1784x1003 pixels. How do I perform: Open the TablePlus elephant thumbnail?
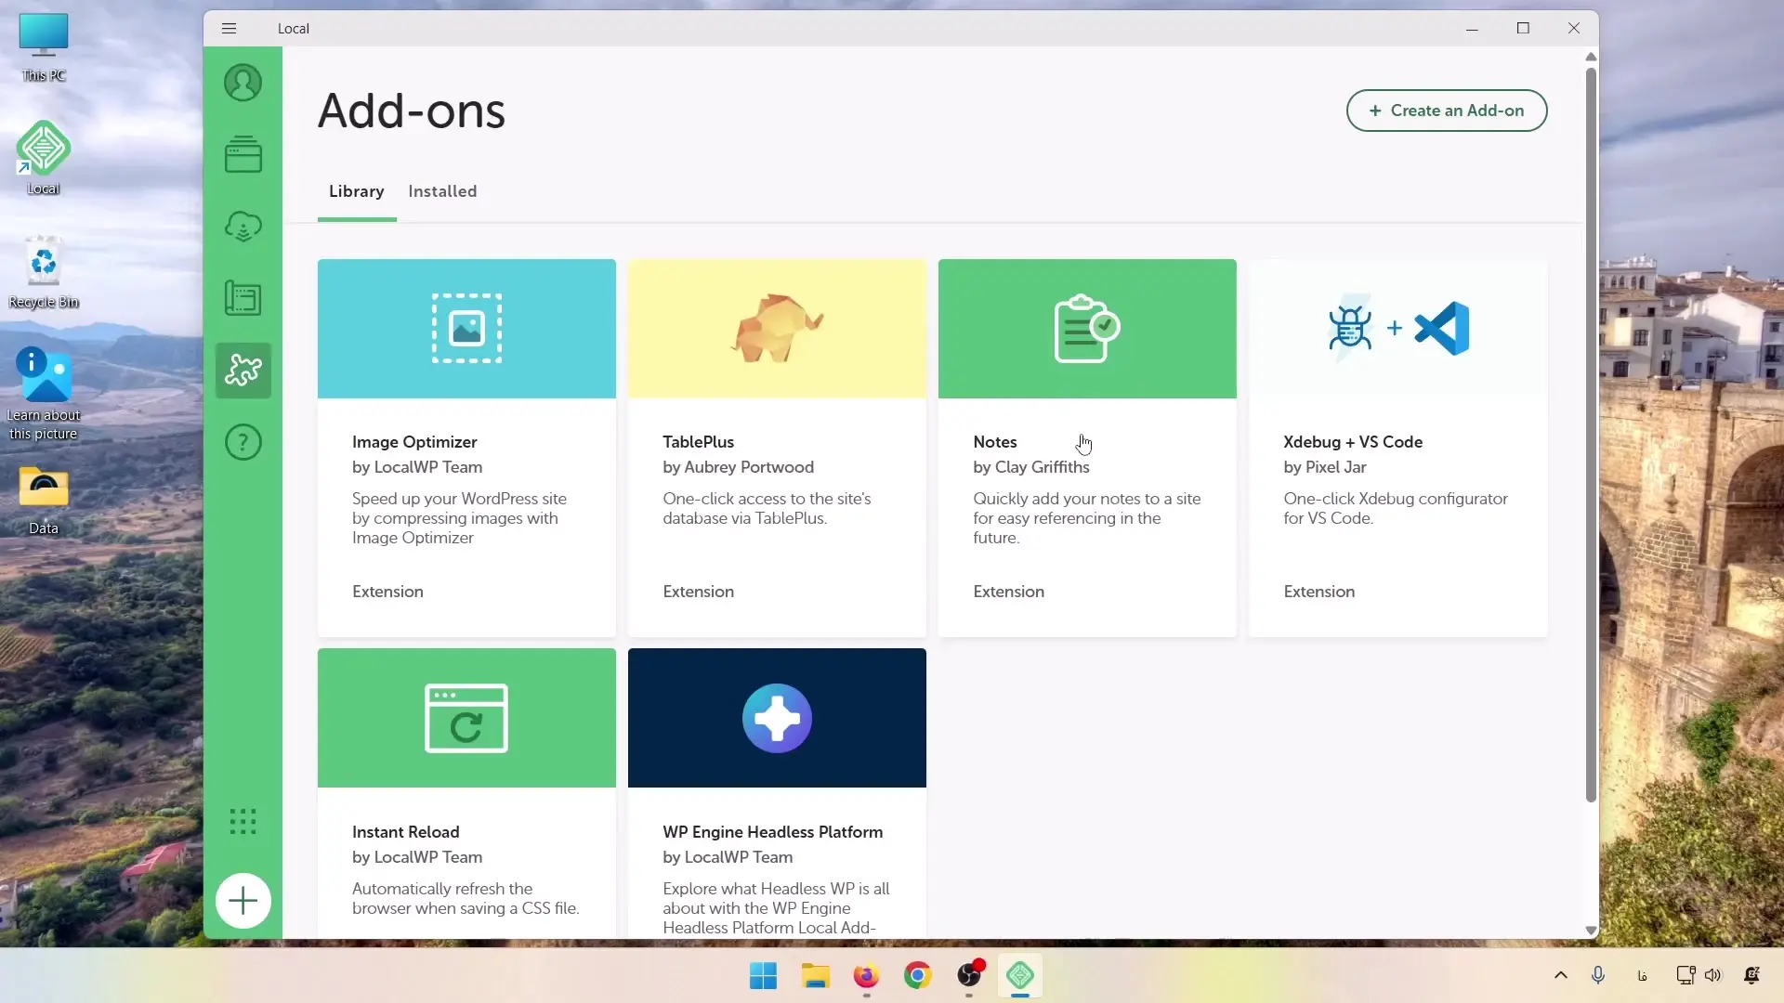[777, 329]
